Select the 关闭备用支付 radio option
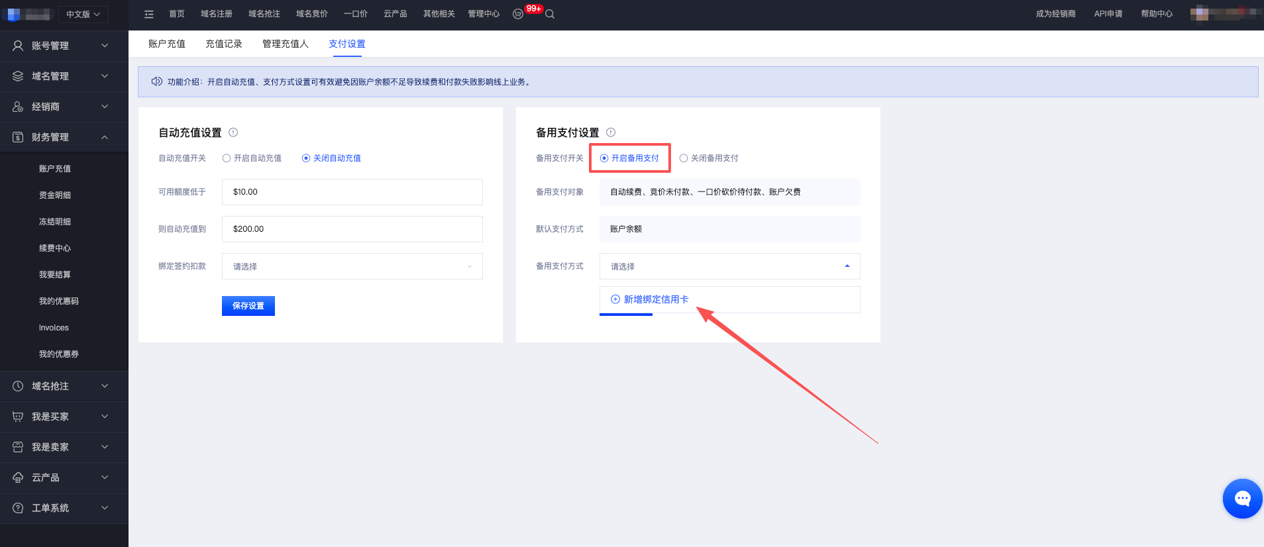This screenshot has width=1264, height=547. pos(684,158)
